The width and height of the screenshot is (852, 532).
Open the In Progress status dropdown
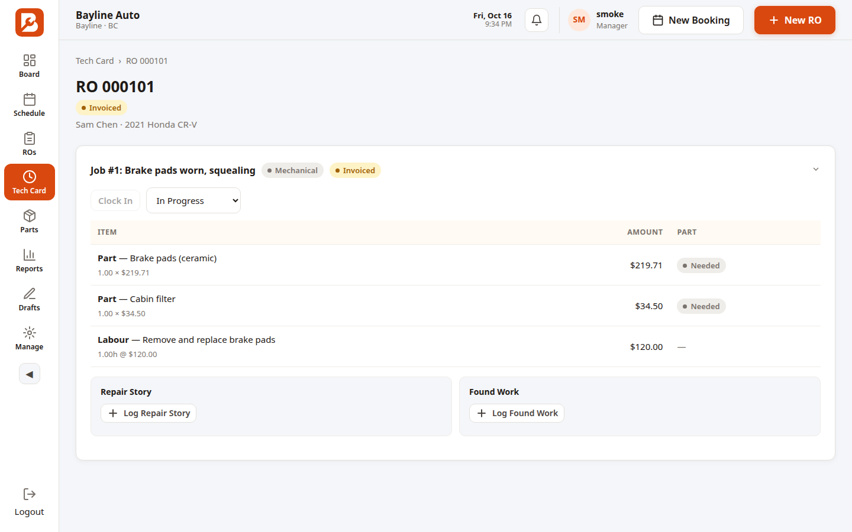coord(193,200)
